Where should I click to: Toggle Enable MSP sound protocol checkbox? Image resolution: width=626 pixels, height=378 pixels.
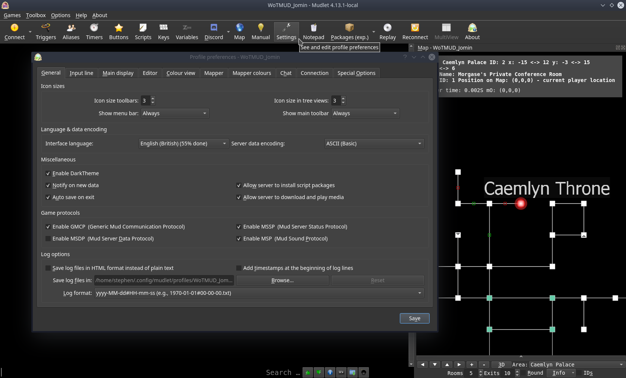coord(239,239)
